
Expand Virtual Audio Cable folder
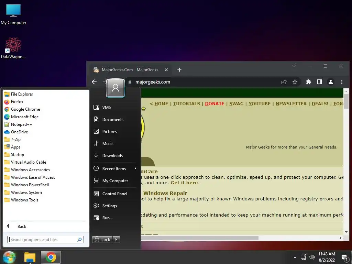point(25,162)
